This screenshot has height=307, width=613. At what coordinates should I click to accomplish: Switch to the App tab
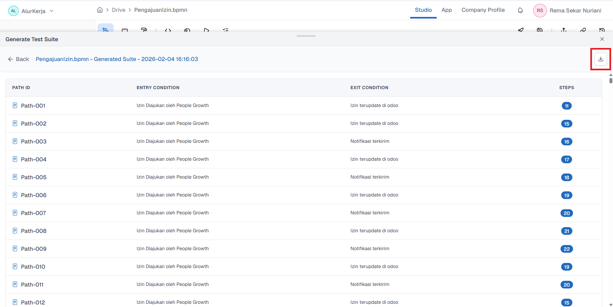pos(446,10)
